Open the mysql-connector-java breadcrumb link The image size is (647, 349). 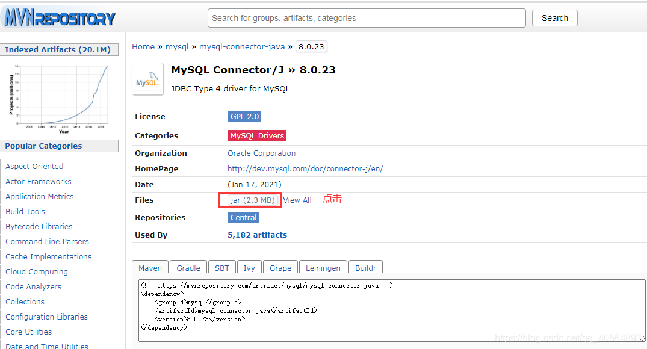242,46
